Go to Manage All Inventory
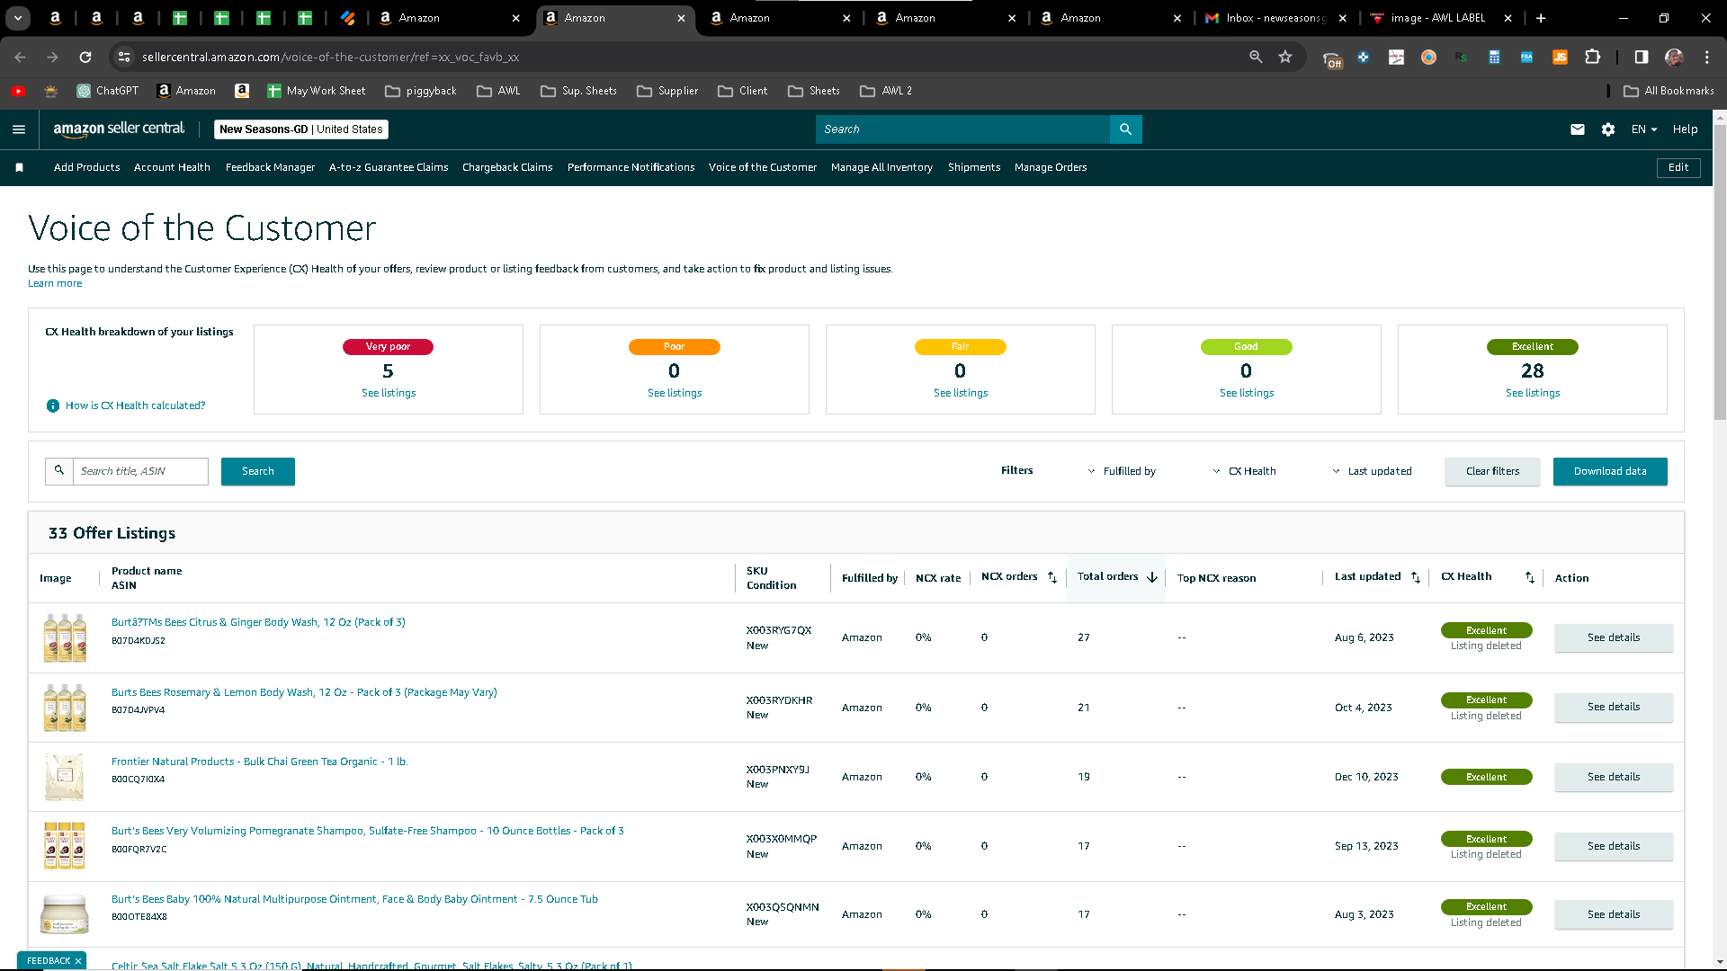Viewport: 1727px width, 971px height. (881, 167)
